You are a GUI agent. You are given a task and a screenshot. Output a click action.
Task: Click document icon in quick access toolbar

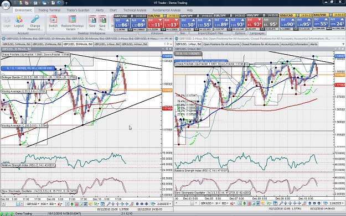[x=53, y=3]
